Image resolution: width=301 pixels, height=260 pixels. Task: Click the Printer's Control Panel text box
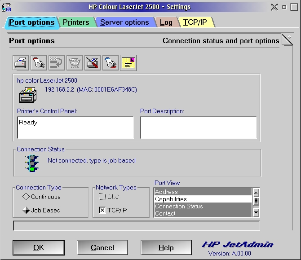pyautogui.click(x=75, y=128)
